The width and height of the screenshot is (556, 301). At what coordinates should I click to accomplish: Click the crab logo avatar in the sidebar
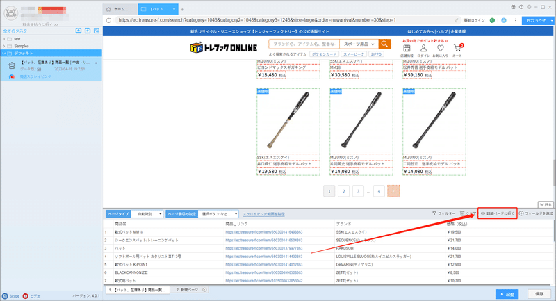click(10, 13)
